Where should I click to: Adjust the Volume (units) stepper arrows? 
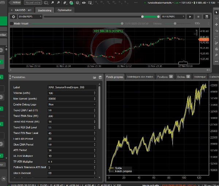pyautogui.click(x=95, y=93)
